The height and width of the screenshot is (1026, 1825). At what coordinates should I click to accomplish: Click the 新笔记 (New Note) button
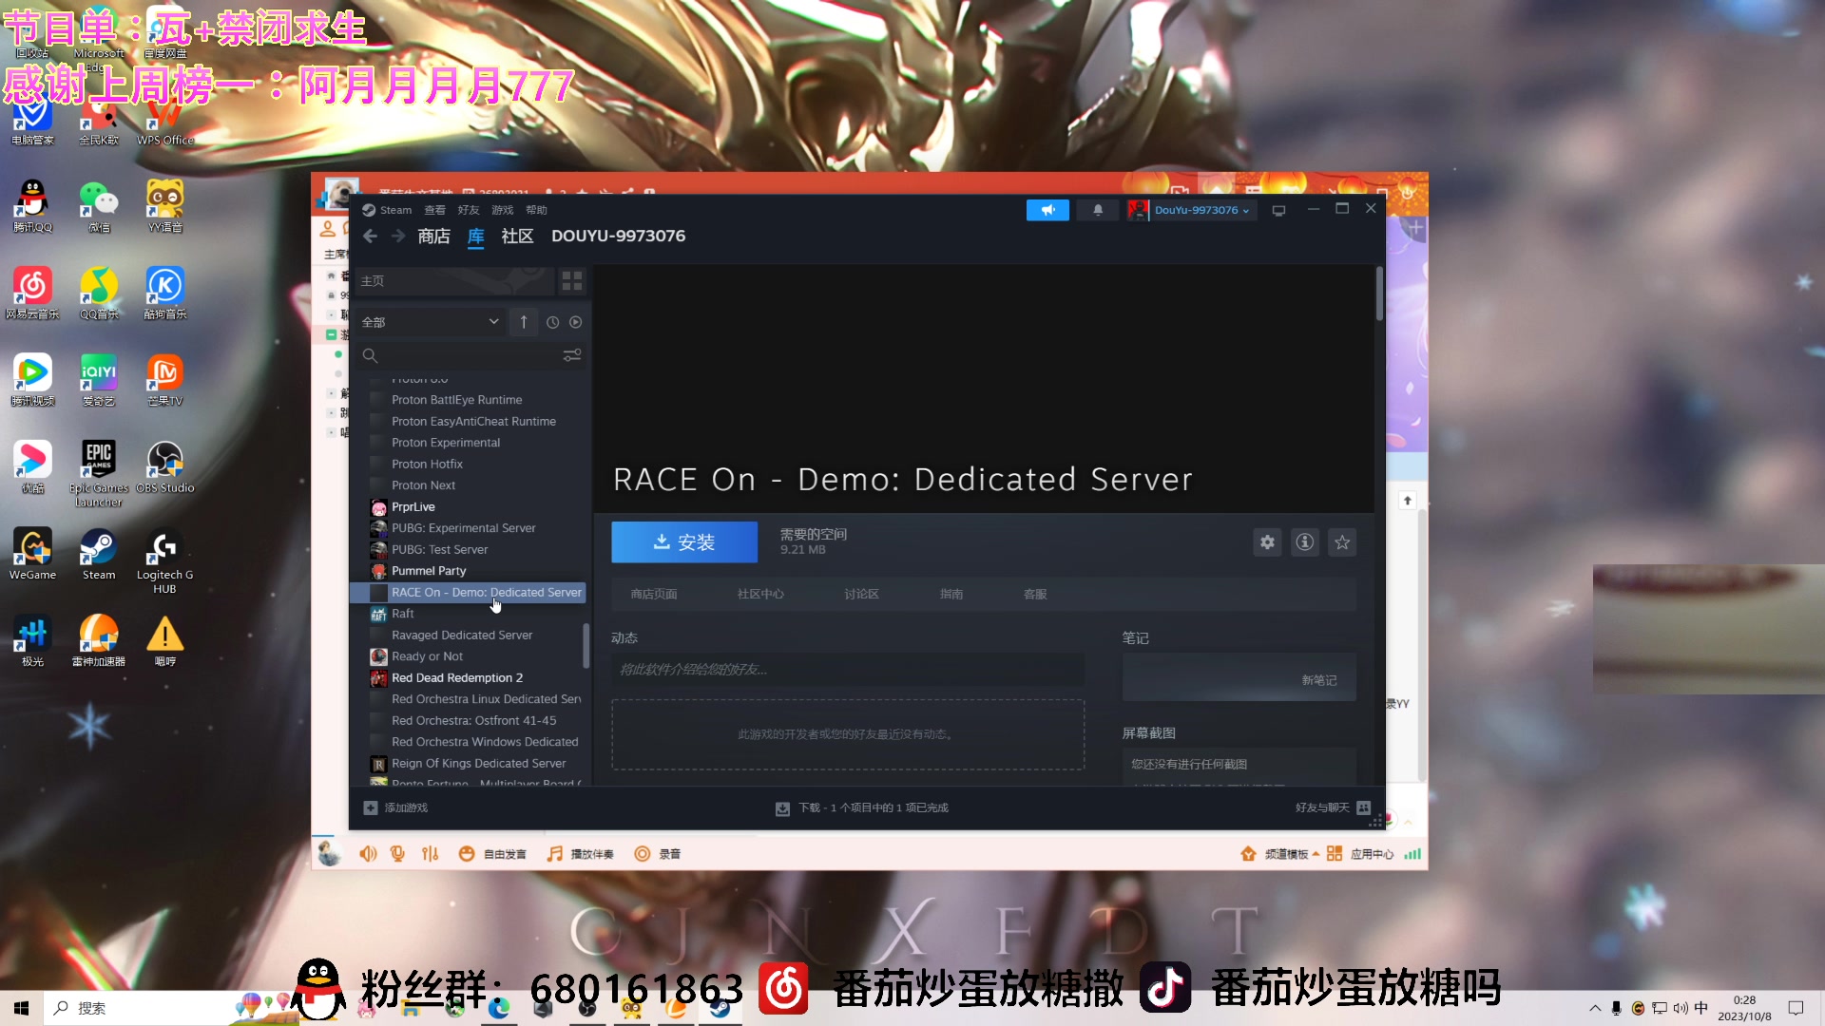click(x=1318, y=679)
